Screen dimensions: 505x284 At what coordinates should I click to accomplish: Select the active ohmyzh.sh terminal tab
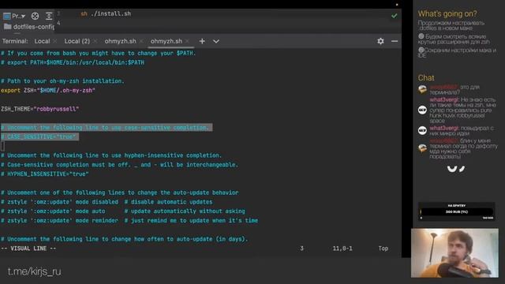(x=166, y=41)
